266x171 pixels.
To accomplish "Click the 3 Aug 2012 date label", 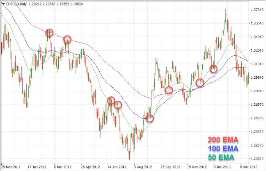I will click(143, 167).
